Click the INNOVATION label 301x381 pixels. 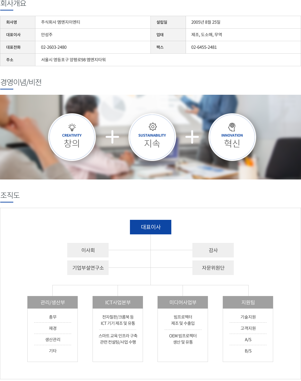coord(232,135)
